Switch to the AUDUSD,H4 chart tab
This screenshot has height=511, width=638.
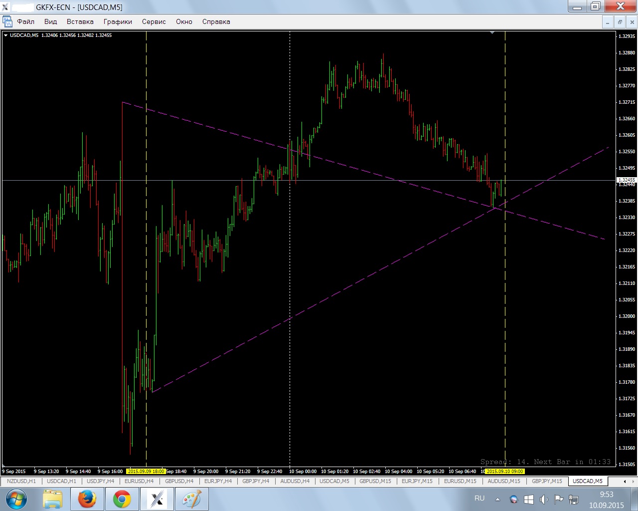[x=295, y=481]
